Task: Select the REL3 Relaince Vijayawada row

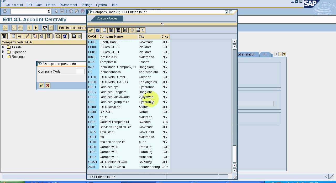Action: 129,97
